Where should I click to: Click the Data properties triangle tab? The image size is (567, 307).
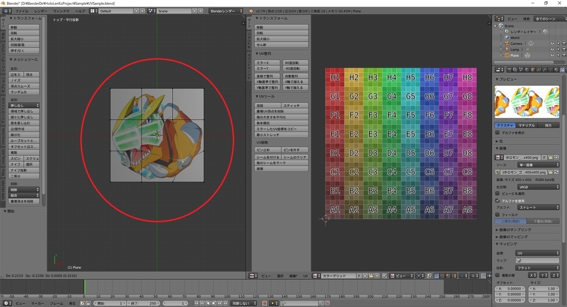coord(550,69)
